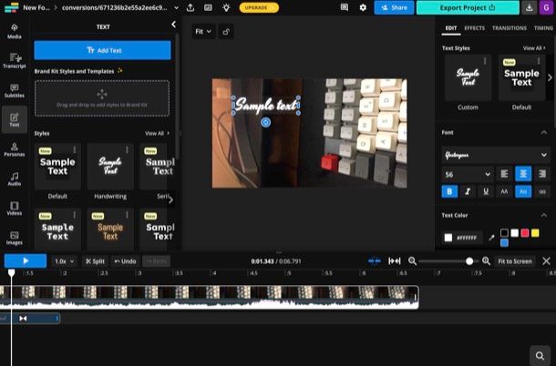Image resolution: width=556 pixels, height=366 pixels.
Task: Open the Images sidebar panel
Action: click(15, 238)
